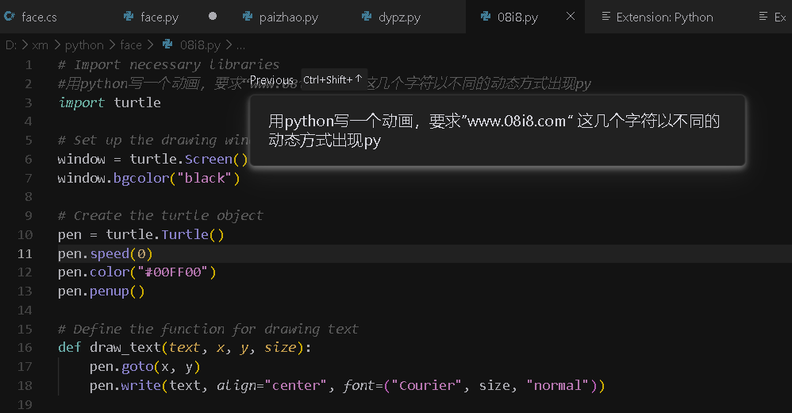Click the C# file icon on face.cs tab

10,17
